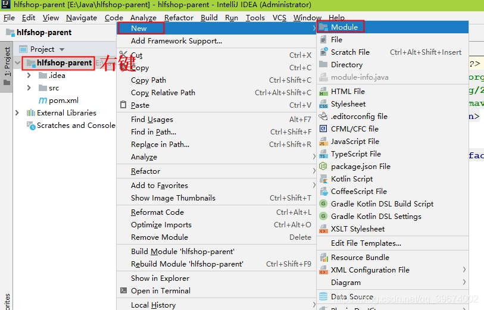Image resolution: width=484 pixels, height=310 pixels.
Task: Select Optimize Imports
Action: (x=216, y=224)
